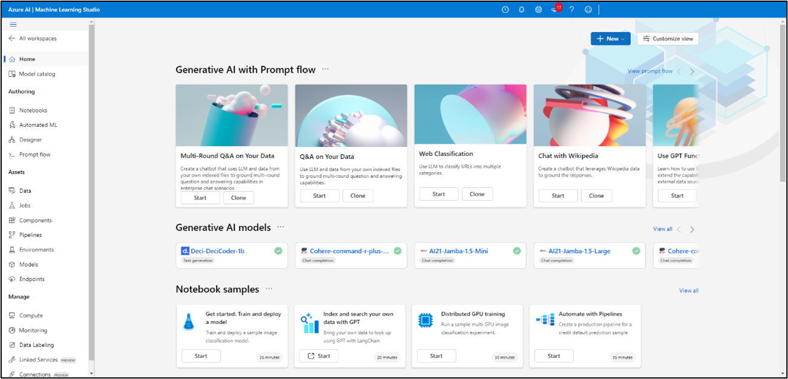This screenshot has height=379, width=788.
Task: Click the Automated ML icon
Action: point(12,125)
